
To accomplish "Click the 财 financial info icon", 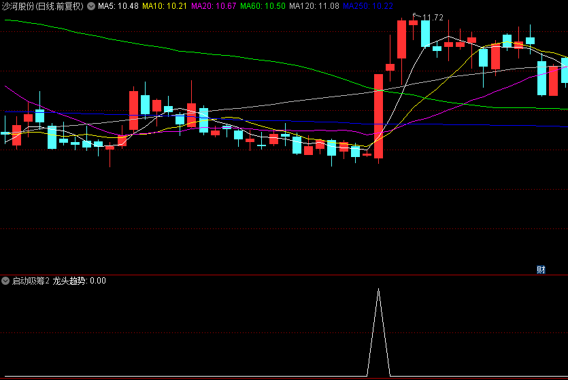I will pos(541,269).
